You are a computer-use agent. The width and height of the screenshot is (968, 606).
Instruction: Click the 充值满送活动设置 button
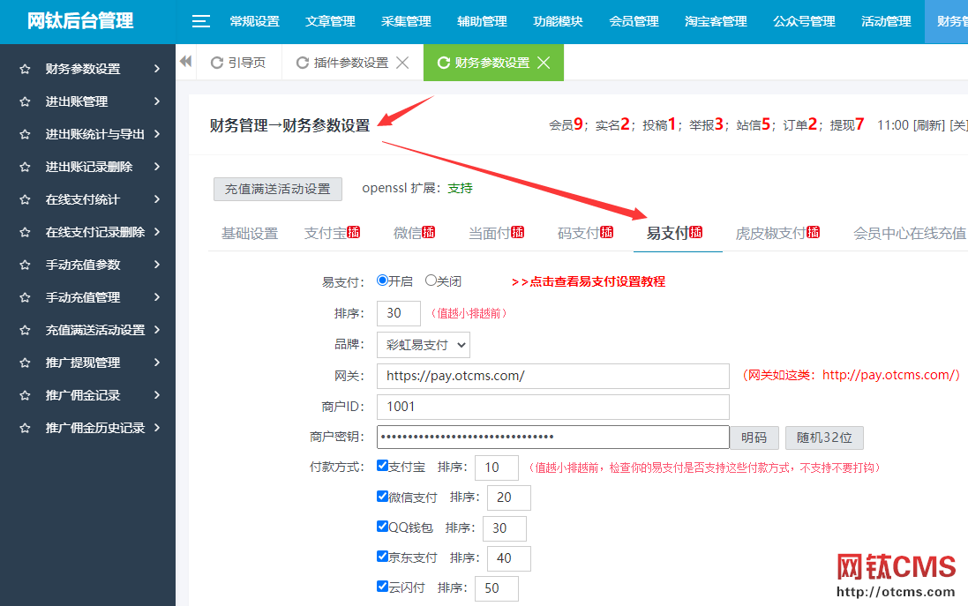click(277, 189)
